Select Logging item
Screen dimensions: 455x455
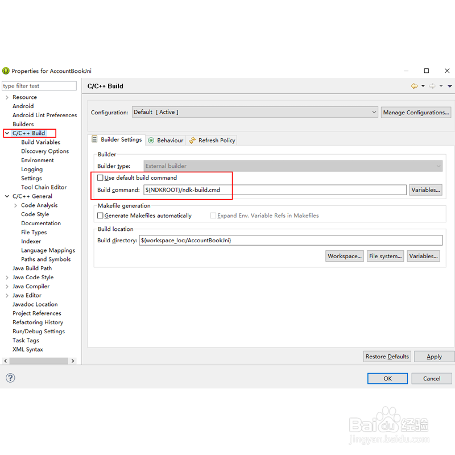[32, 169]
